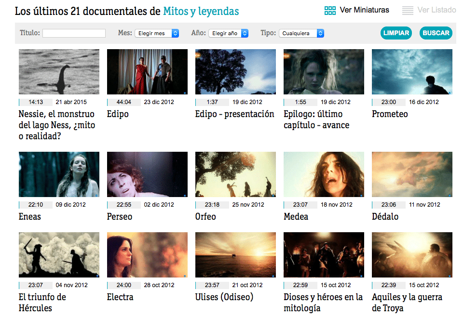The height and width of the screenshot is (317, 464).
Task: Open the Tipo dropdown
Action: point(301,33)
